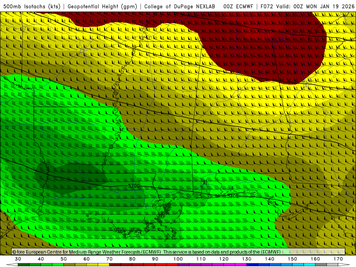Screen dimensions: 356x267
Task: Click the "00Z ECMWF" model run label
Action: (238, 7)
